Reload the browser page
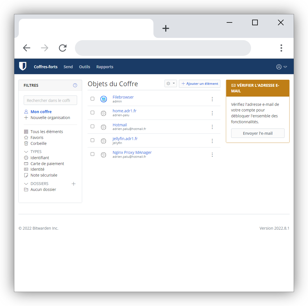Viewport: 308px width, 306px height. pyautogui.click(x=63, y=48)
